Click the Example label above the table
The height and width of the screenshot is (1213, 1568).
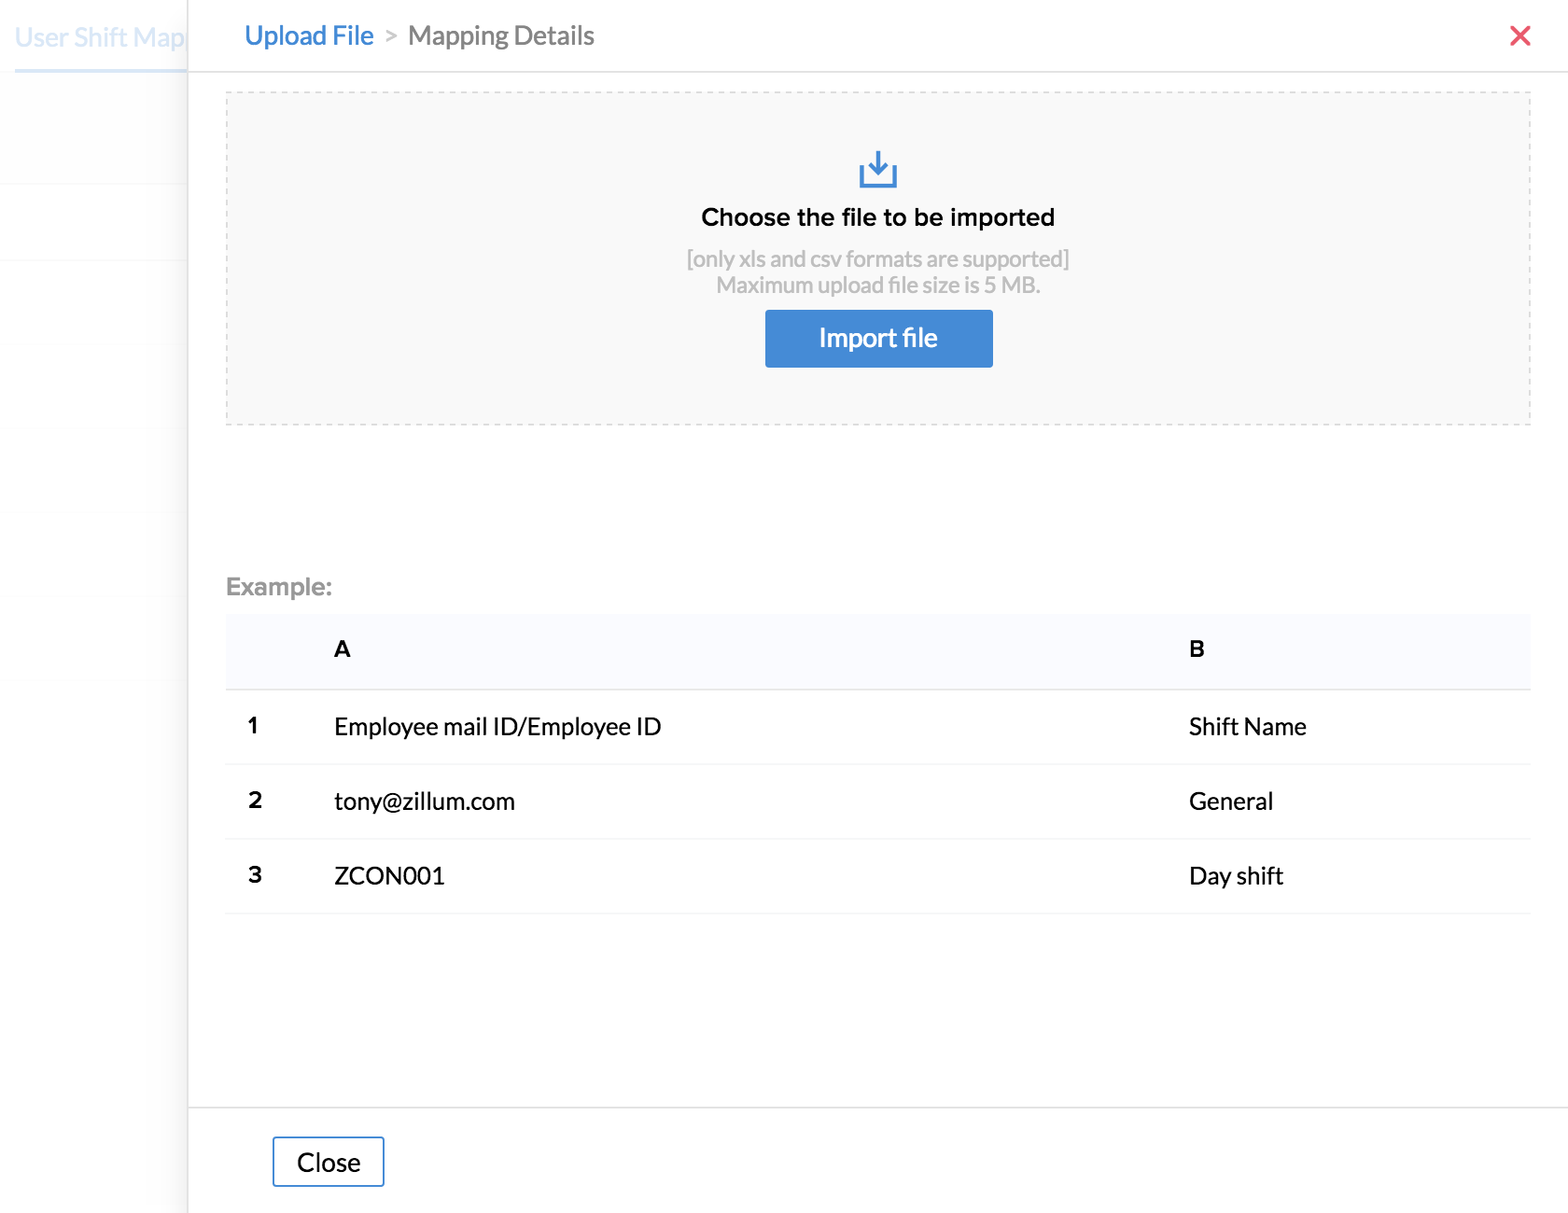[279, 587]
